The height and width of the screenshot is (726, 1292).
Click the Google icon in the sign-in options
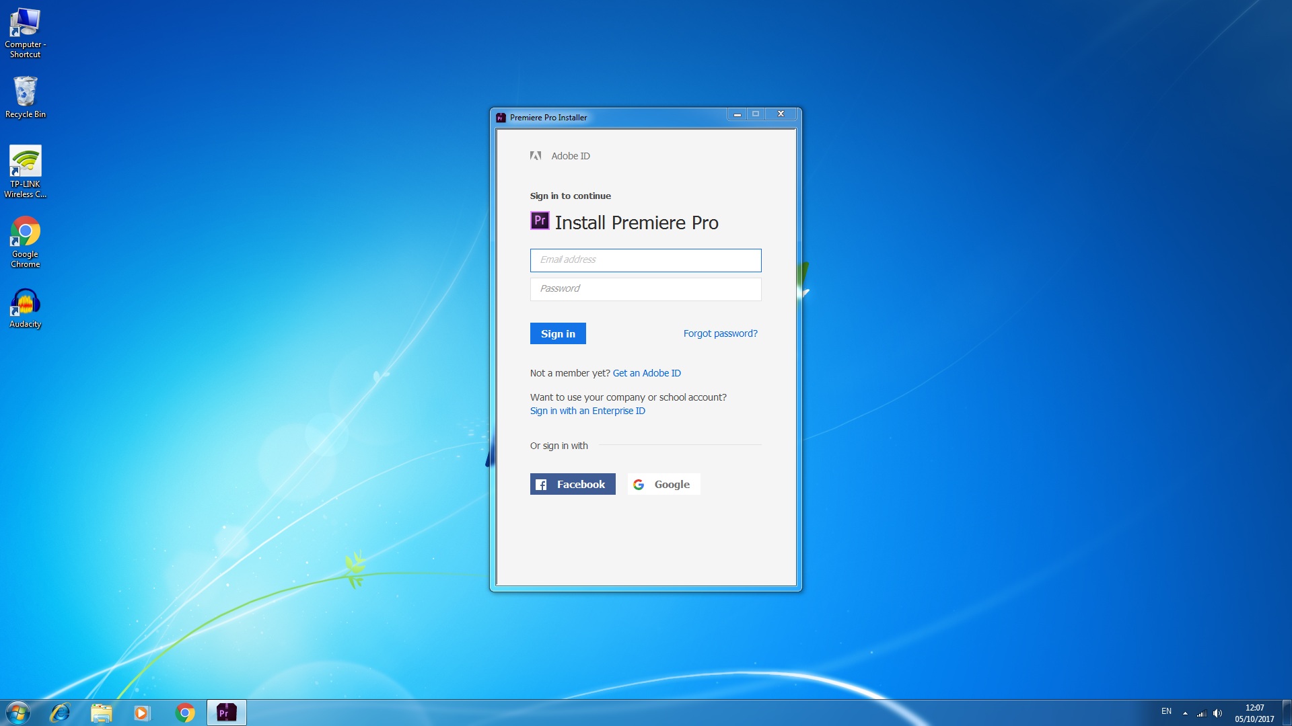[x=638, y=484]
